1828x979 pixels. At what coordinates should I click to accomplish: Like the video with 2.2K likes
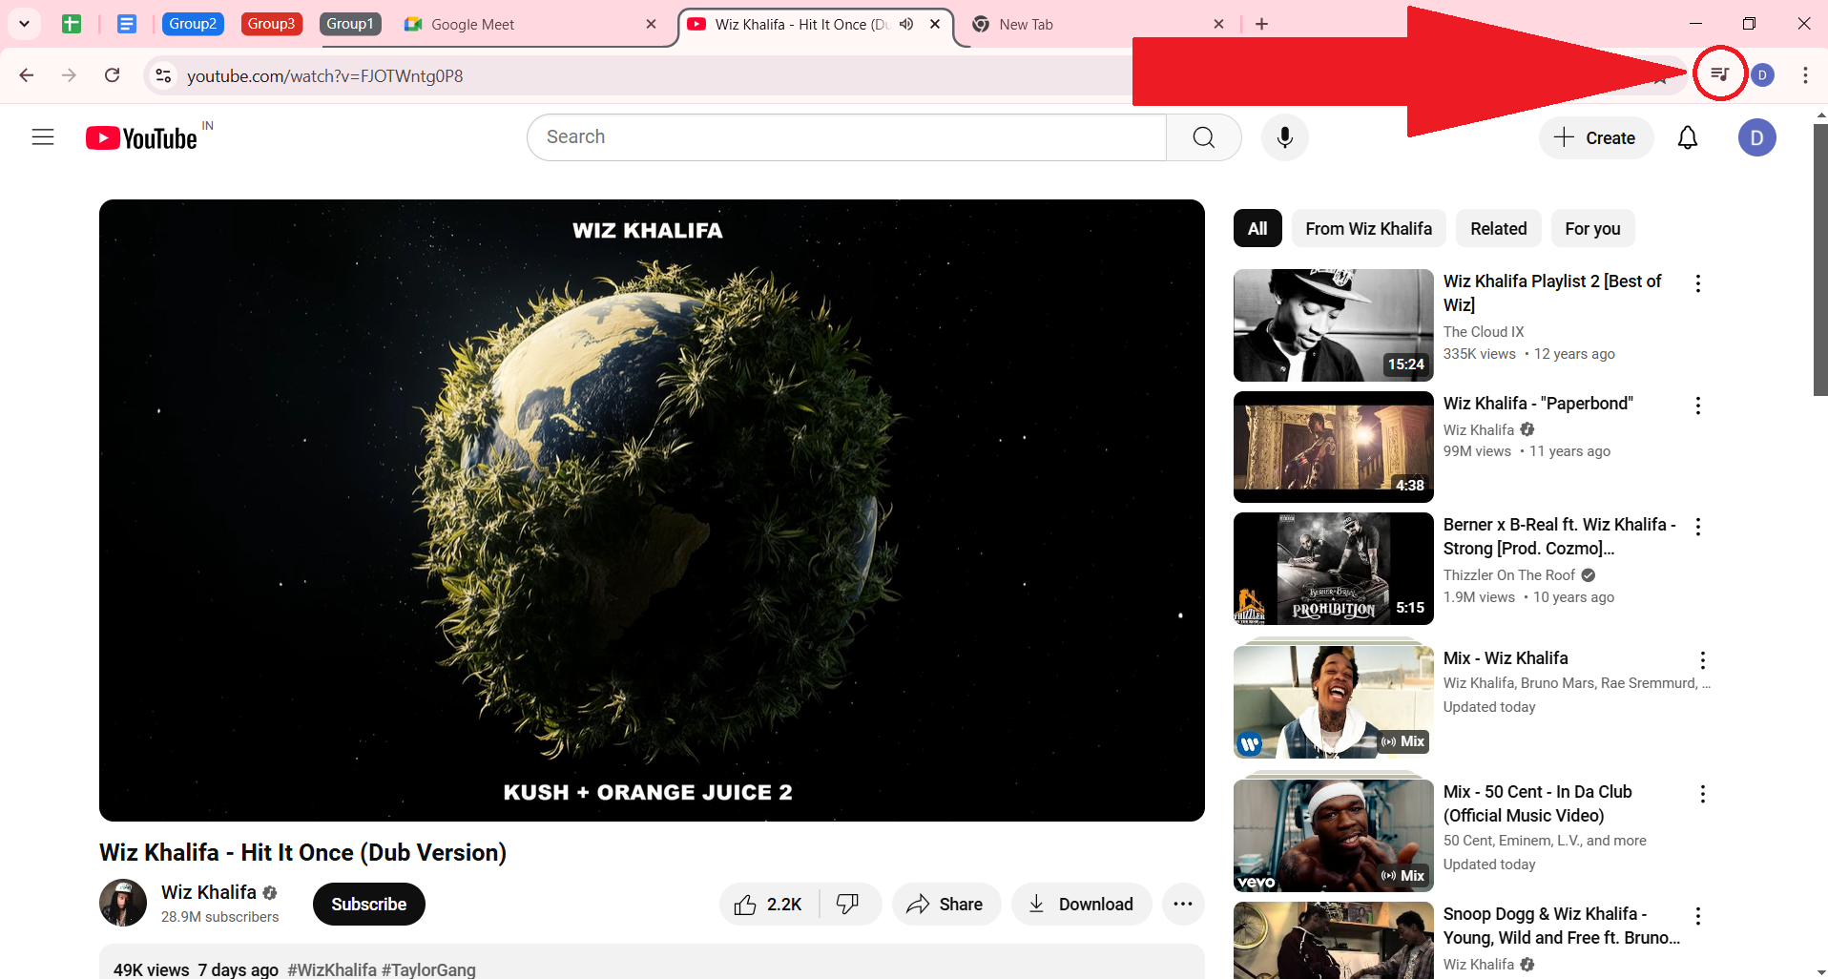tap(769, 904)
